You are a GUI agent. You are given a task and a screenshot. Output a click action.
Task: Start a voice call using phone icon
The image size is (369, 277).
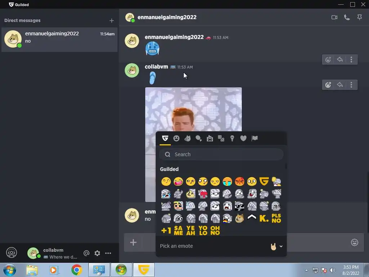[x=347, y=17]
